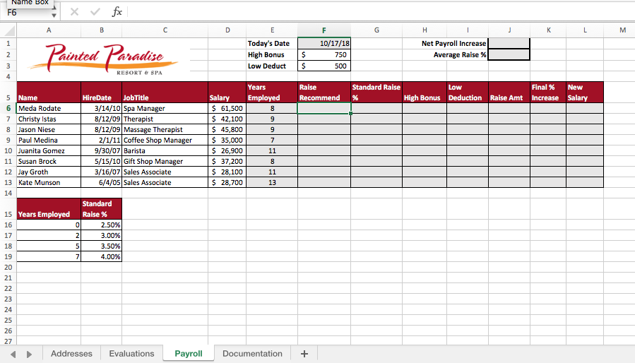Screen dimensions: 635x363
Task: Open the fx insert function dialog
Action: tap(117, 12)
